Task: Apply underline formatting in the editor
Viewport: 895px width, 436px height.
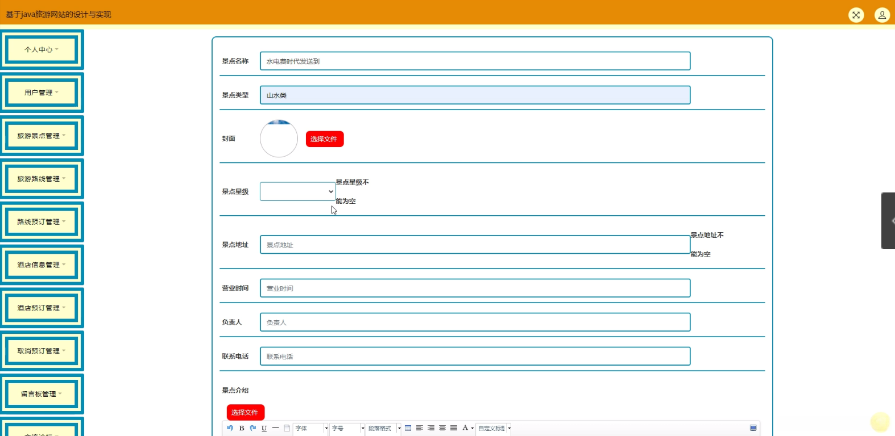Action: 264,428
